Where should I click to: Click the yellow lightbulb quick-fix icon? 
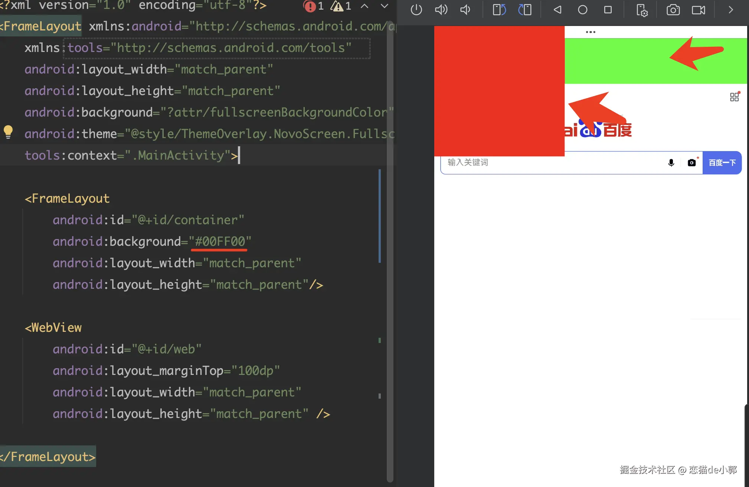[8, 132]
